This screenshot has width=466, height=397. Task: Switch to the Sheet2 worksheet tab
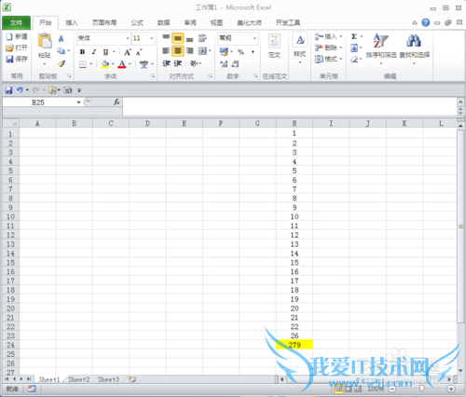point(79,379)
